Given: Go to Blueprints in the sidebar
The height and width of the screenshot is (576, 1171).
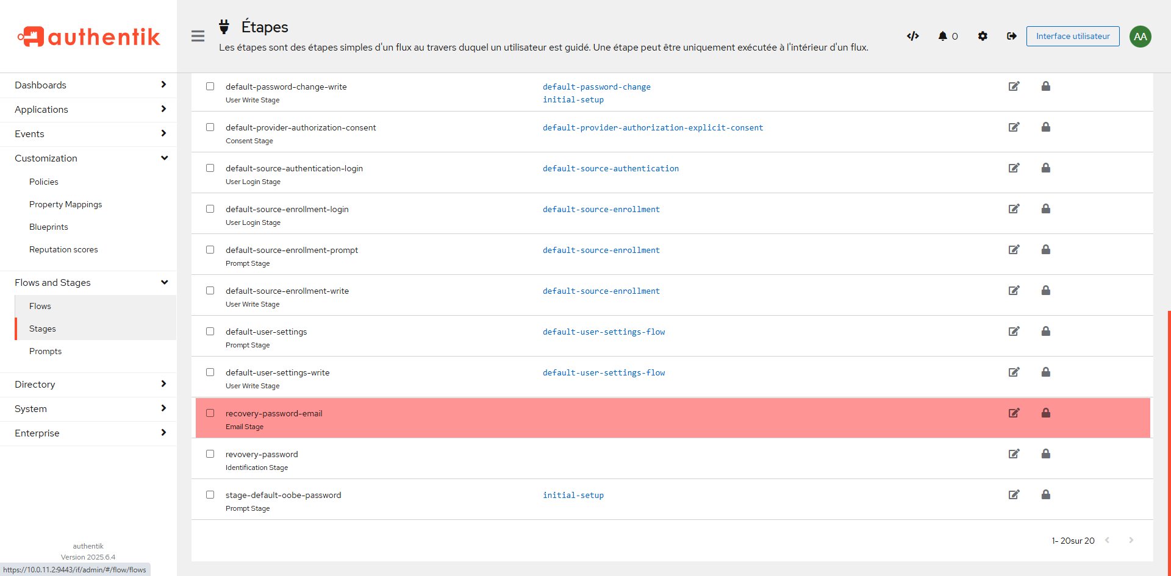Looking at the screenshot, I should pos(49,227).
